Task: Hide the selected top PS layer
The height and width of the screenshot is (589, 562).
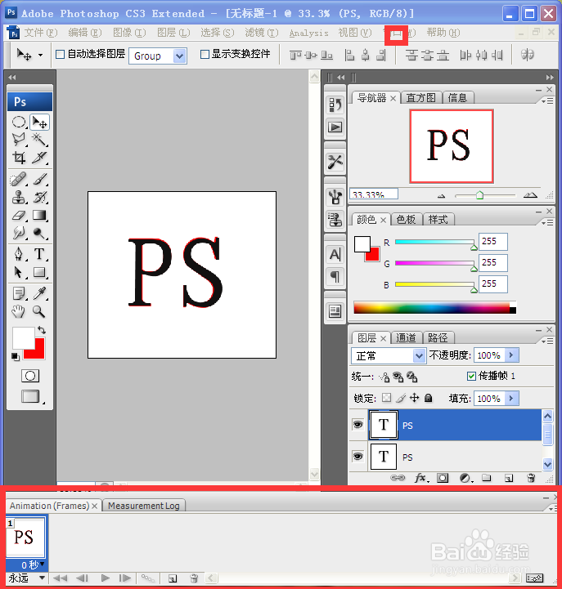Action: point(357,425)
